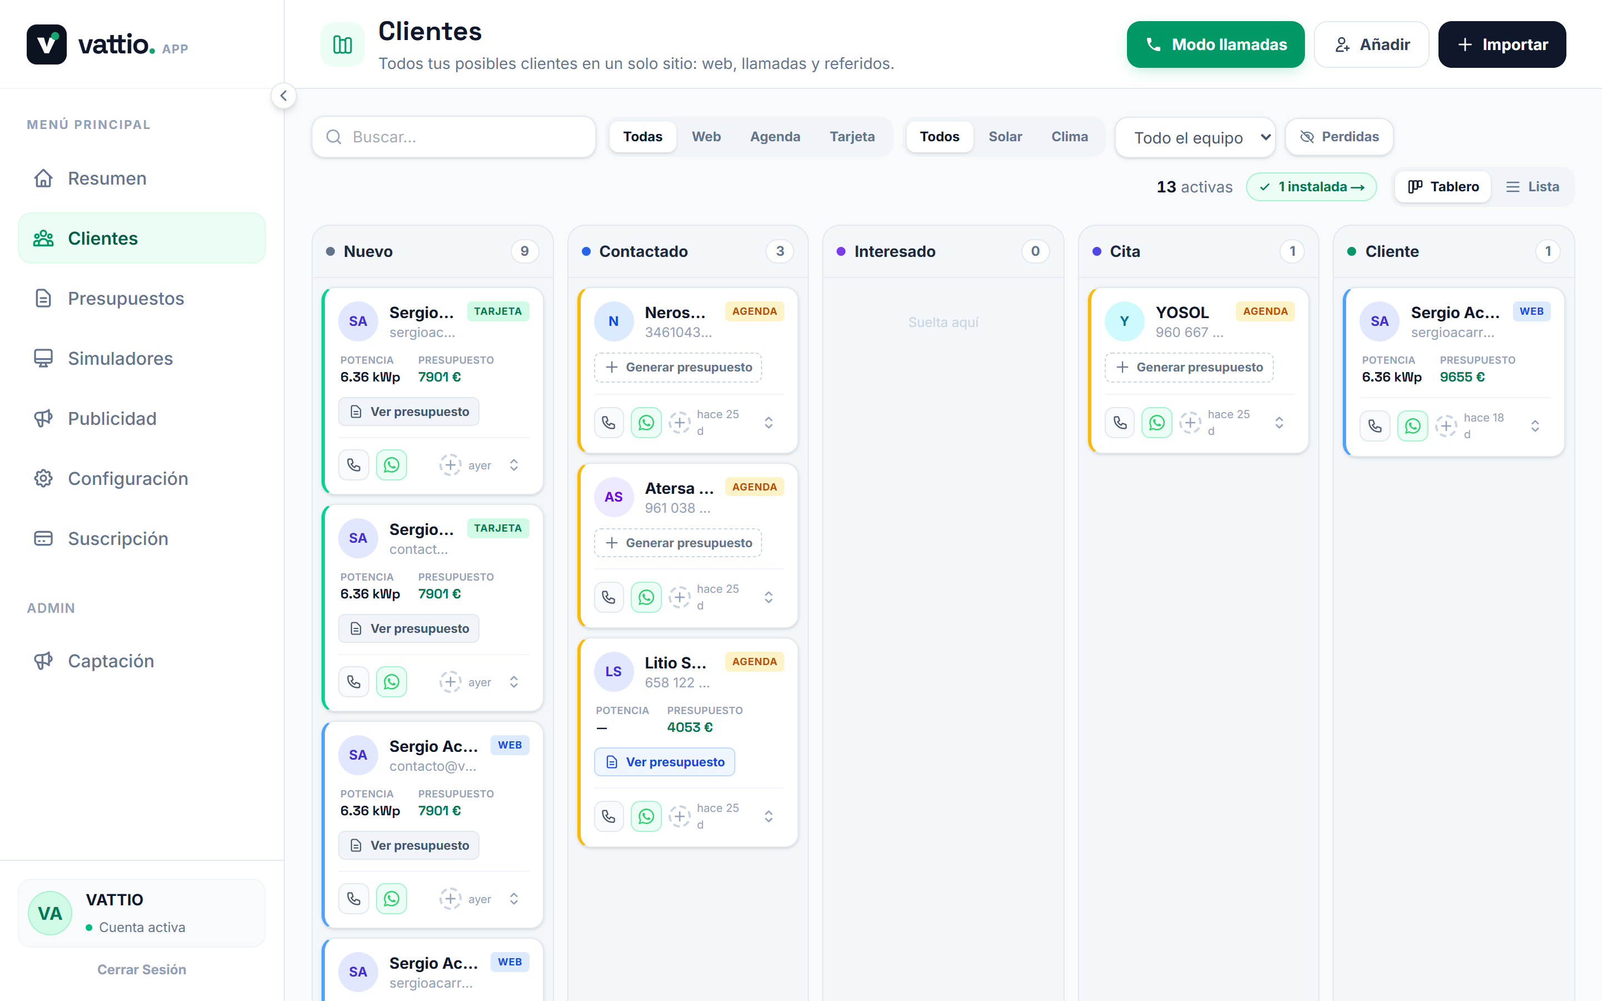Click the vattio logo icon

coord(46,44)
